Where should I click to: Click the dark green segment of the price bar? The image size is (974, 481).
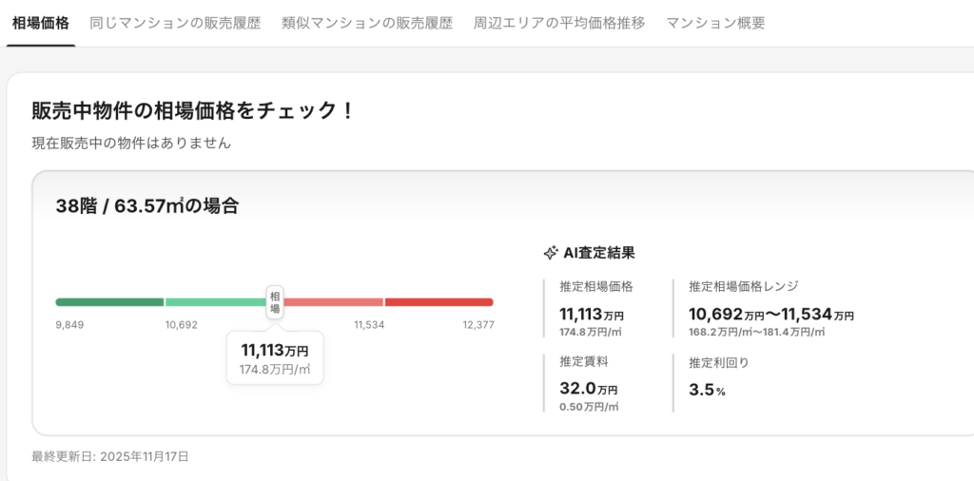click(109, 302)
